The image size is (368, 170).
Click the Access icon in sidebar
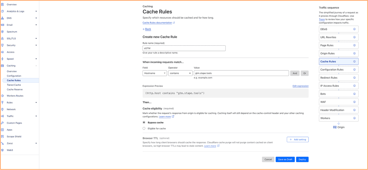tap(2, 52)
